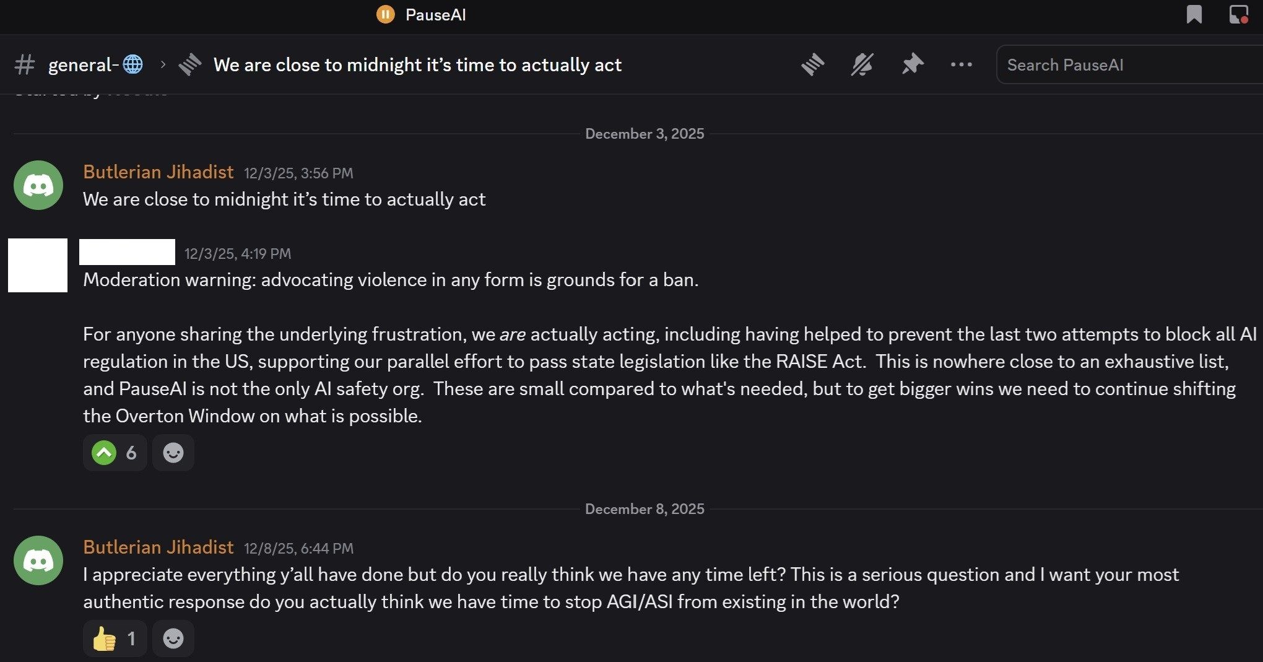Go back to the general channel
This screenshot has height=662, width=1263.
tap(83, 64)
